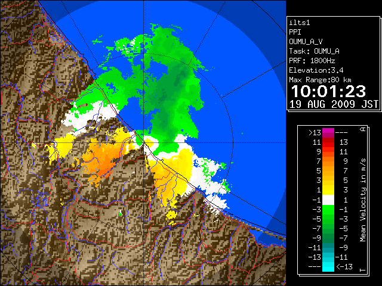Image resolution: width=382 pixels, height=286 pixels.
Task: Select the ilts1 label in info box
Action: [300, 23]
